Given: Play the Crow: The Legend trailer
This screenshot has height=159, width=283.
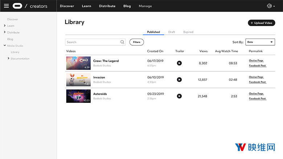Looking at the screenshot, I should pos(179,63).
